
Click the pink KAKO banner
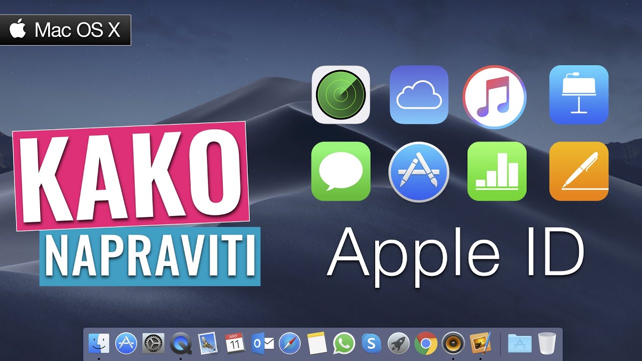(x=131, y=176)
